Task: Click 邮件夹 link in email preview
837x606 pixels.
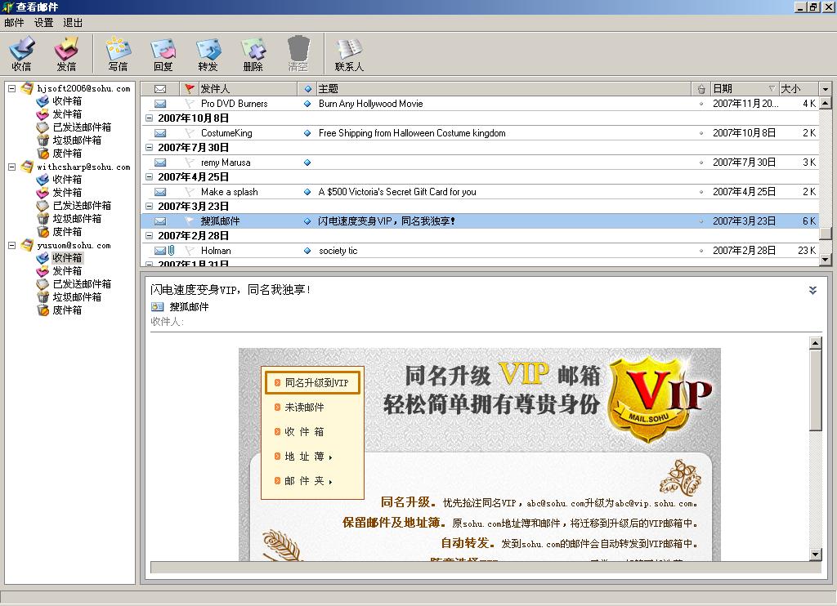Action: (304, 481)
